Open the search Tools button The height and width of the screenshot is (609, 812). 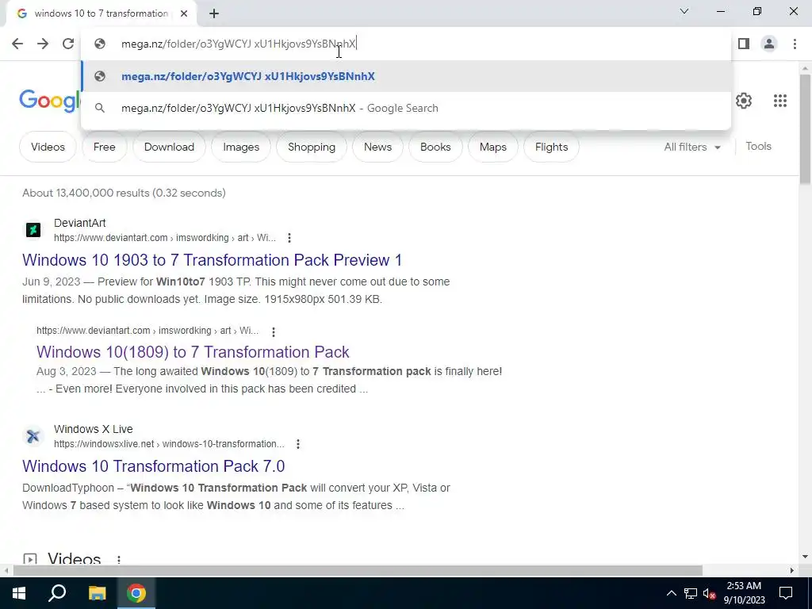click(758, 146)
